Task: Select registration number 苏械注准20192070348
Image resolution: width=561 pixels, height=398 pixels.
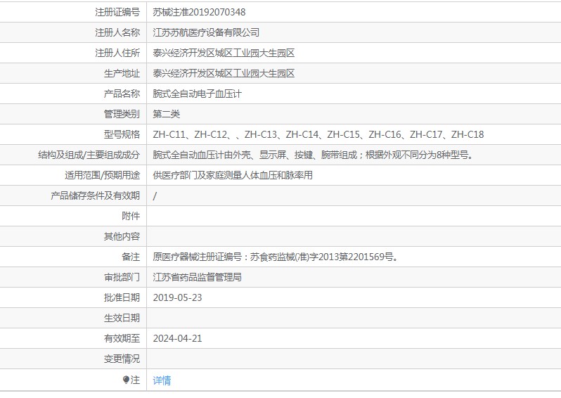Action: [x=199, y=12]
